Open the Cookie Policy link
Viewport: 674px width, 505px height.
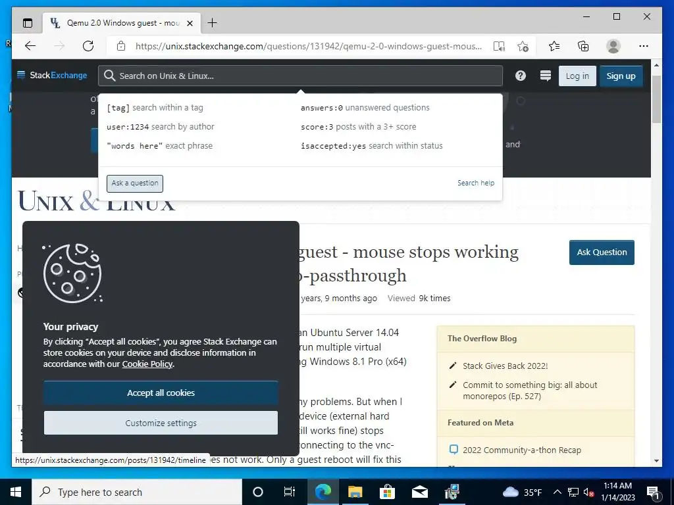point(147,364)
